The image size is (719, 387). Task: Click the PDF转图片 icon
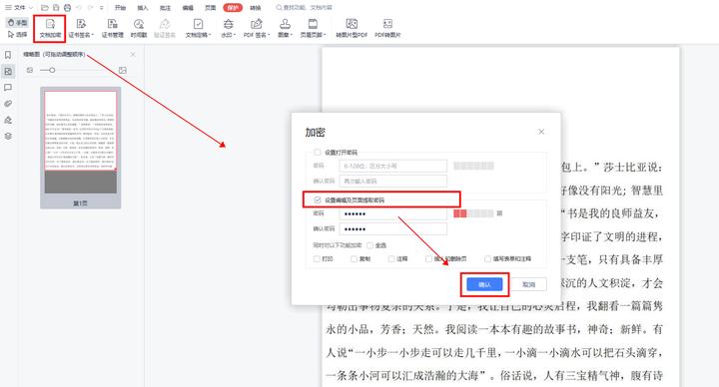coord(387,24)
